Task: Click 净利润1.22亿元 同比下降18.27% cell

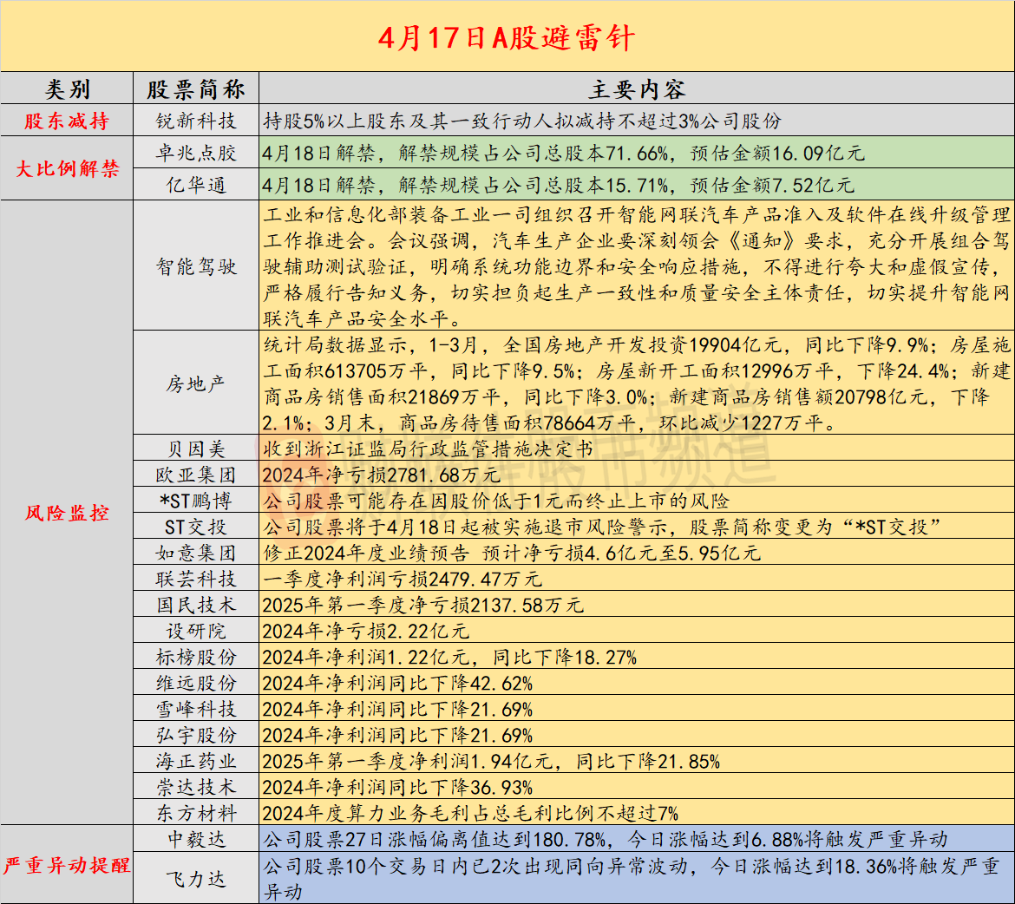Action: (x=637, y=657)
